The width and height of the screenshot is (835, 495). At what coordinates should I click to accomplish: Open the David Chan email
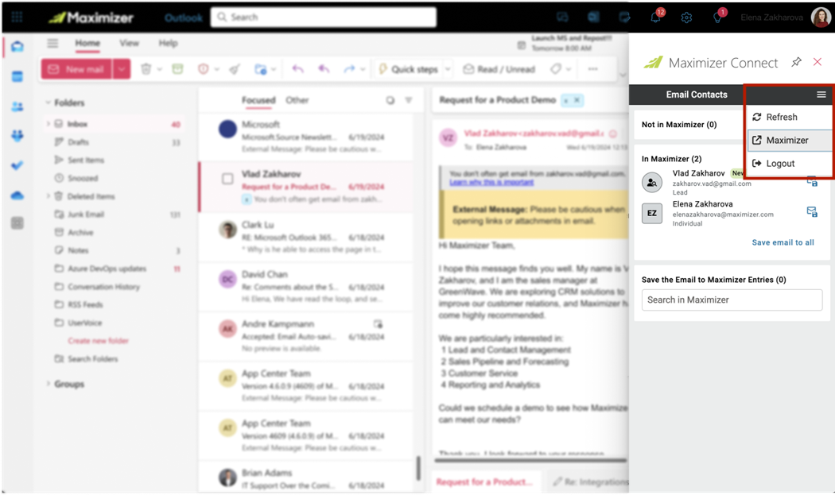tap(306, 286)
